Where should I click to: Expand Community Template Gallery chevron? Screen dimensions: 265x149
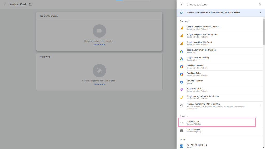(x=260, y=12)
